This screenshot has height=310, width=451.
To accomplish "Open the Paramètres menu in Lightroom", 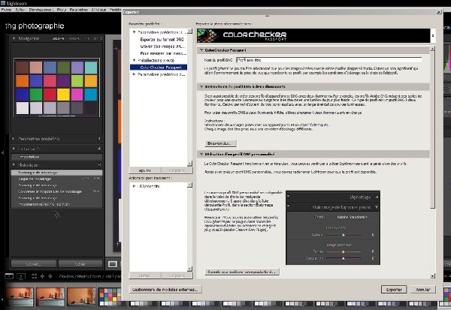I will pyautogui.click(x=78, y=10).
